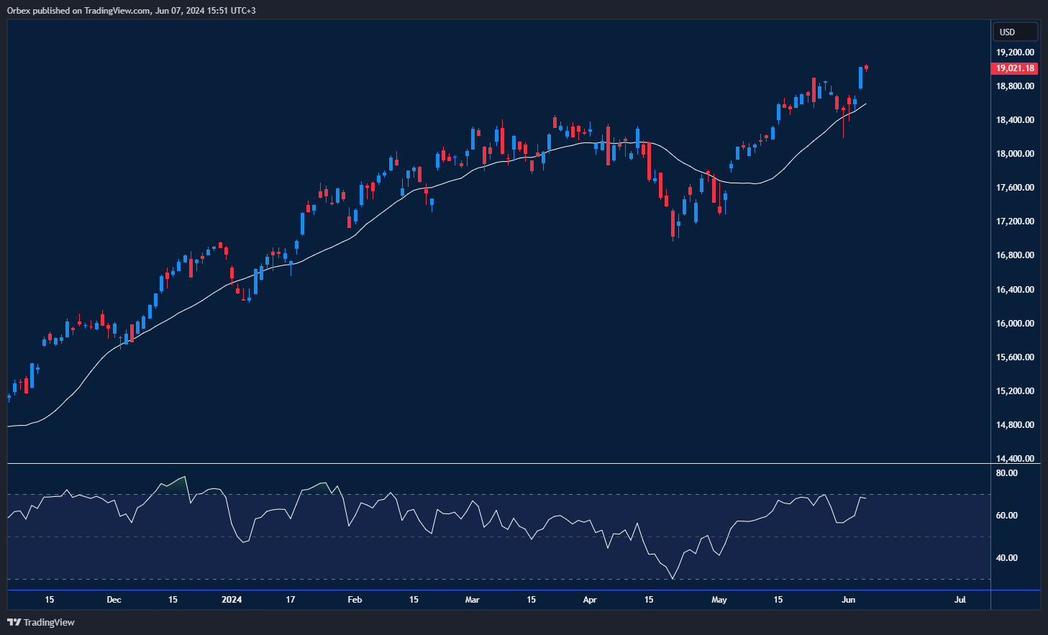This screenshot has width=1048, height=635.
Task: Select the Dec label on the time axis
Action: click(x=114, y=600)
